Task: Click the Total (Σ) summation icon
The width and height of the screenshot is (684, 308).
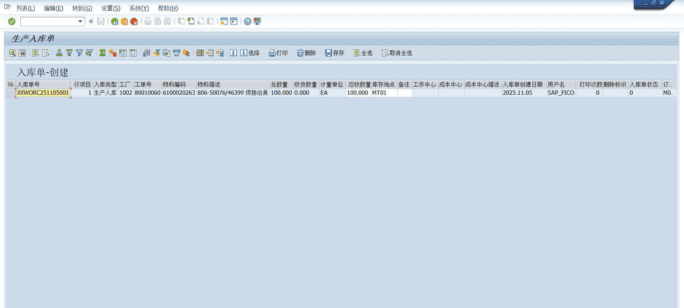Action: pos(102,52)
